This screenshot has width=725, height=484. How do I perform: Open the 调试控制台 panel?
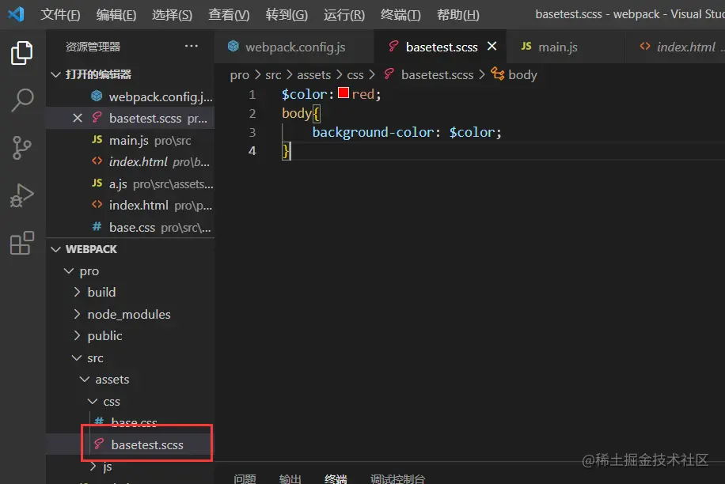click(x=397, y=478)
